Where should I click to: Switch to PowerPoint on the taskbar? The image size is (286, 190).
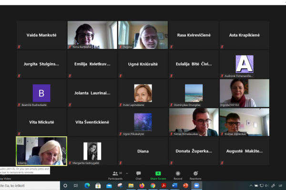[x=185, y=186]
